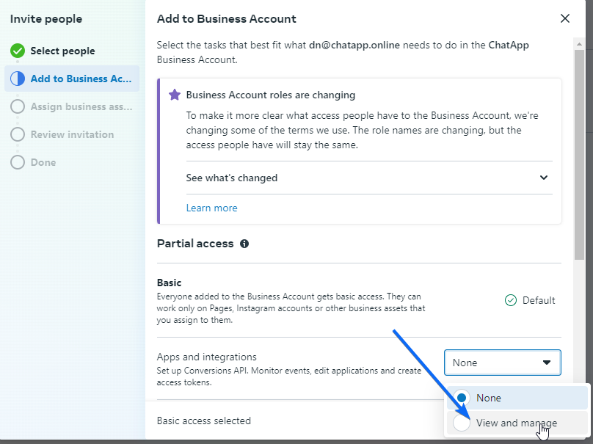Click the chevron next to See what's changed
593x444 pixels.
click(544, 178)
